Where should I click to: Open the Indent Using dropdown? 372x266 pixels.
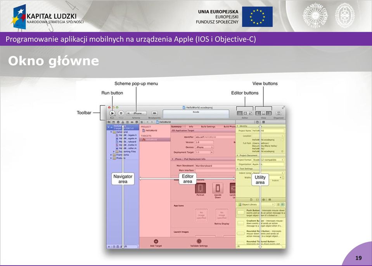coord(268,173)
